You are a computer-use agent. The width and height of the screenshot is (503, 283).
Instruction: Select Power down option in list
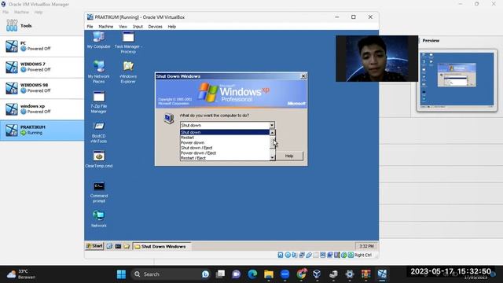225,142
